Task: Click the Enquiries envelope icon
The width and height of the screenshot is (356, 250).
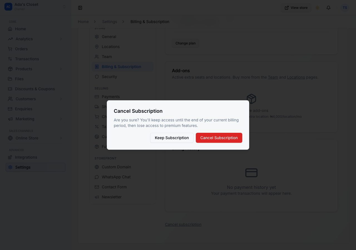Action: click(x=10, y=109)
